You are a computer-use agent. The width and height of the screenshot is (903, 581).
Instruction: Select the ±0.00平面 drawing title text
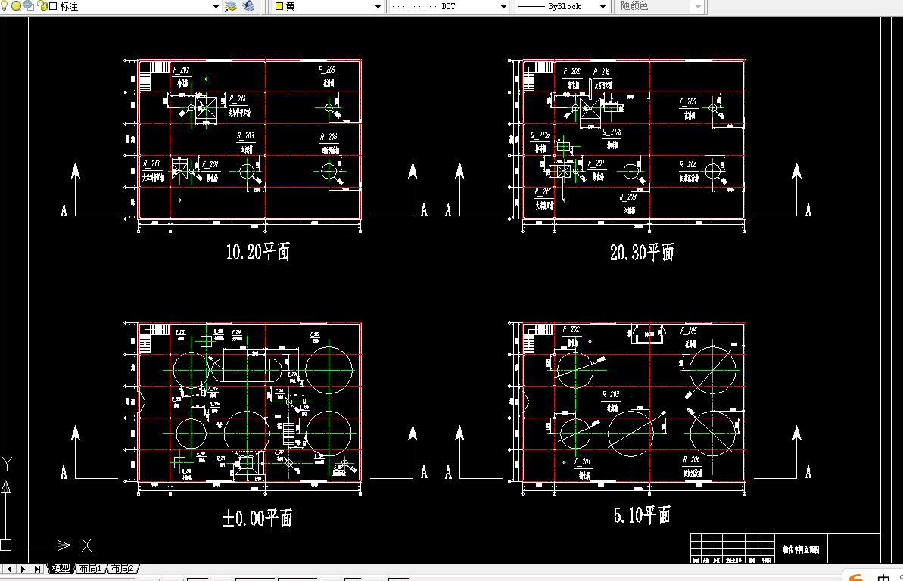point(257,517)
